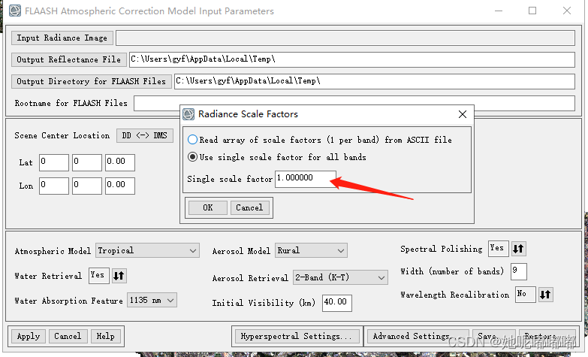
Task: Click the Radiance Scale Factors dialog icon
Action: [188, 114]
